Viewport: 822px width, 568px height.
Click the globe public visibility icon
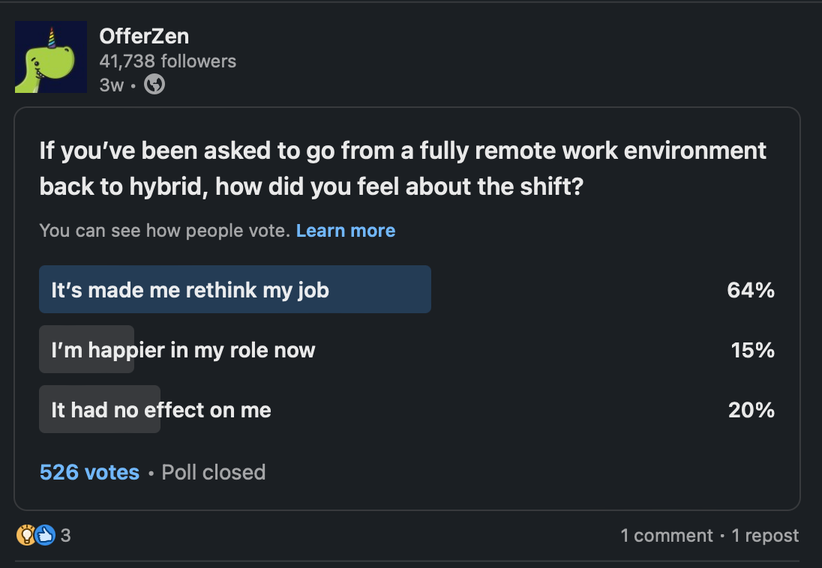click(x=154, y=84)
